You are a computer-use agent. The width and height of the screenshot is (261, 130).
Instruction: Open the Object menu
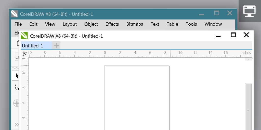[91, 24]
